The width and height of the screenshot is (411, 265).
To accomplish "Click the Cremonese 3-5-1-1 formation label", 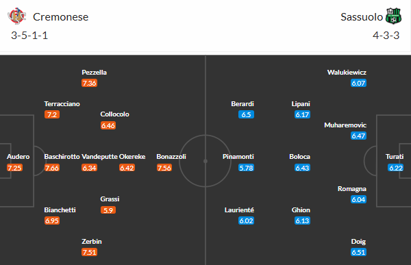I will 29,36.
